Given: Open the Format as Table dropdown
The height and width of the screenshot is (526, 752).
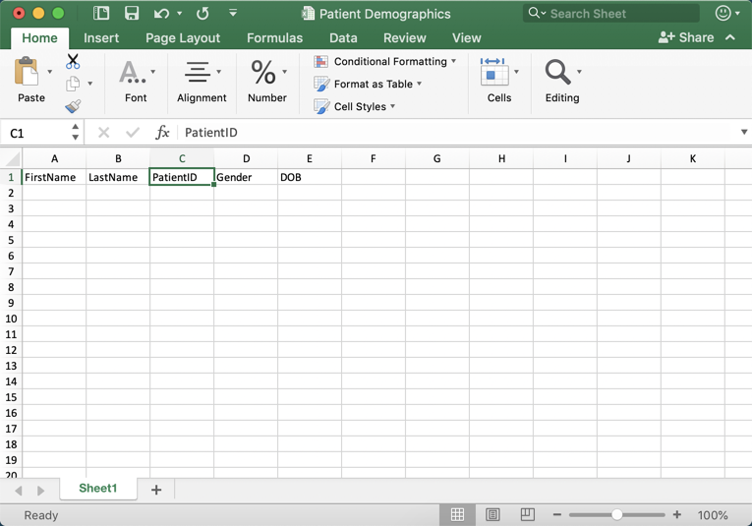Looking at the screenshot, I should [x=369, y=84].
